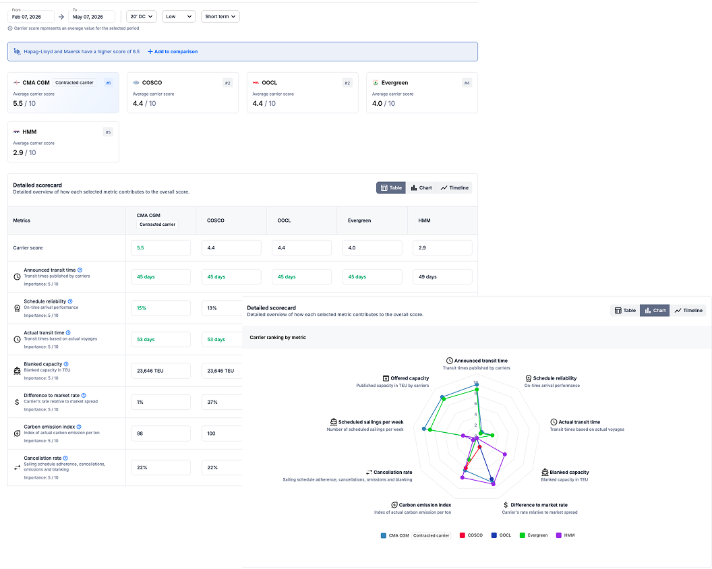Image resolution: width=712 pixels, height=569 pixels.
Task: Select the CMA CGM carrier card
Action: click(63, 92)
